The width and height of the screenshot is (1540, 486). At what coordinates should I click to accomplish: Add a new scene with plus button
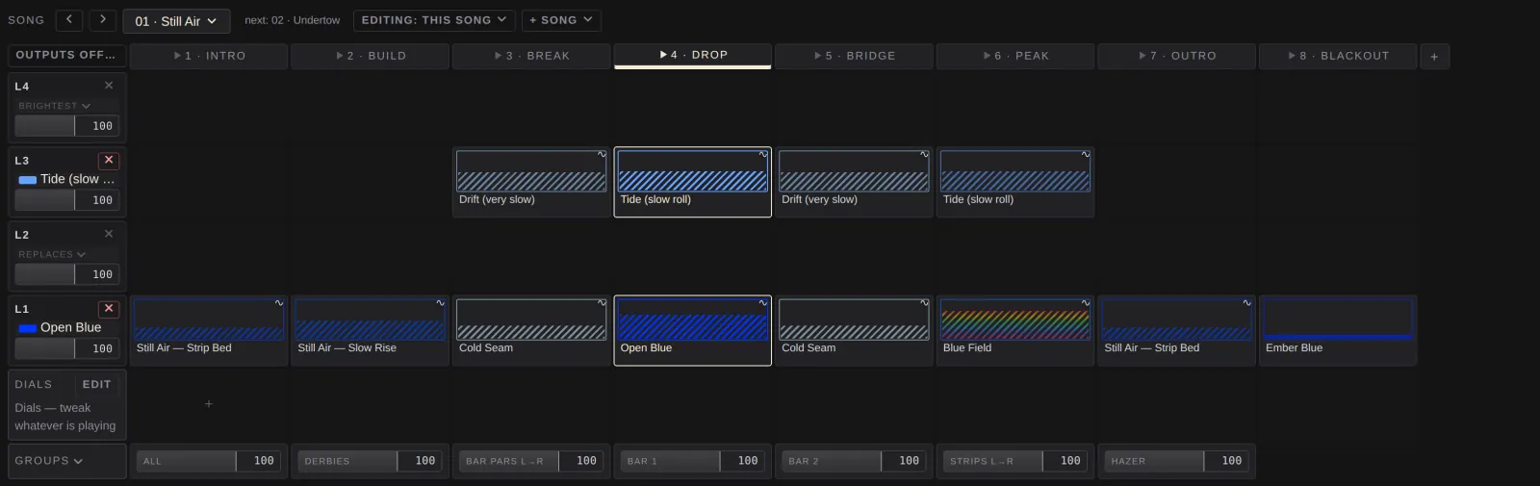coord(1434,57)
